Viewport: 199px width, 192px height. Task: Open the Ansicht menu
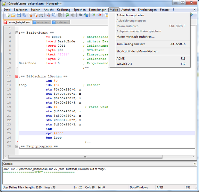click(49, 10)
